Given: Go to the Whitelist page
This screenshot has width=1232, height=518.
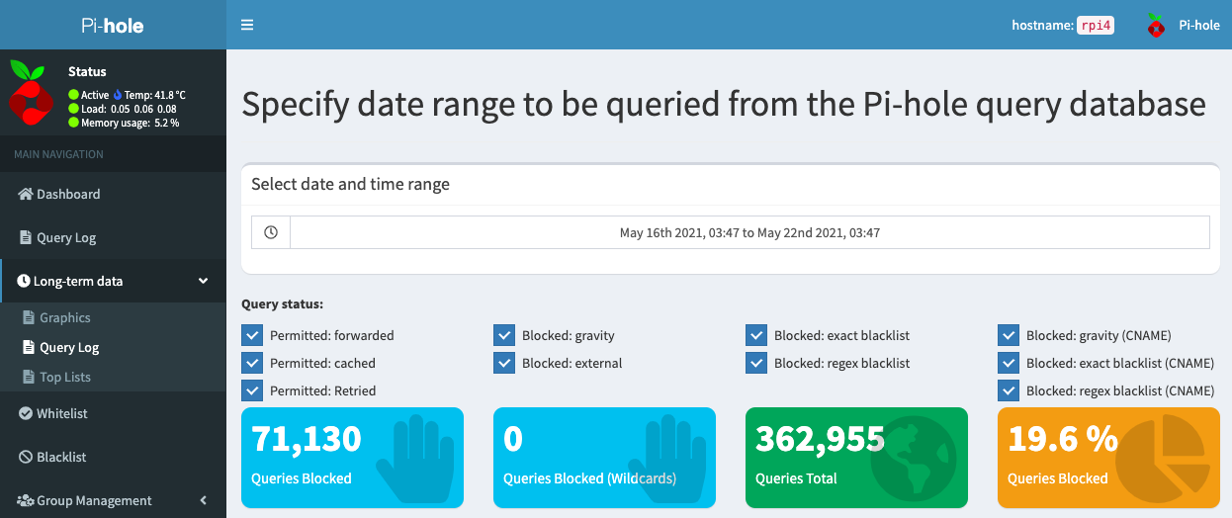Looking at the screenshot, I should (x=114, y=413).
